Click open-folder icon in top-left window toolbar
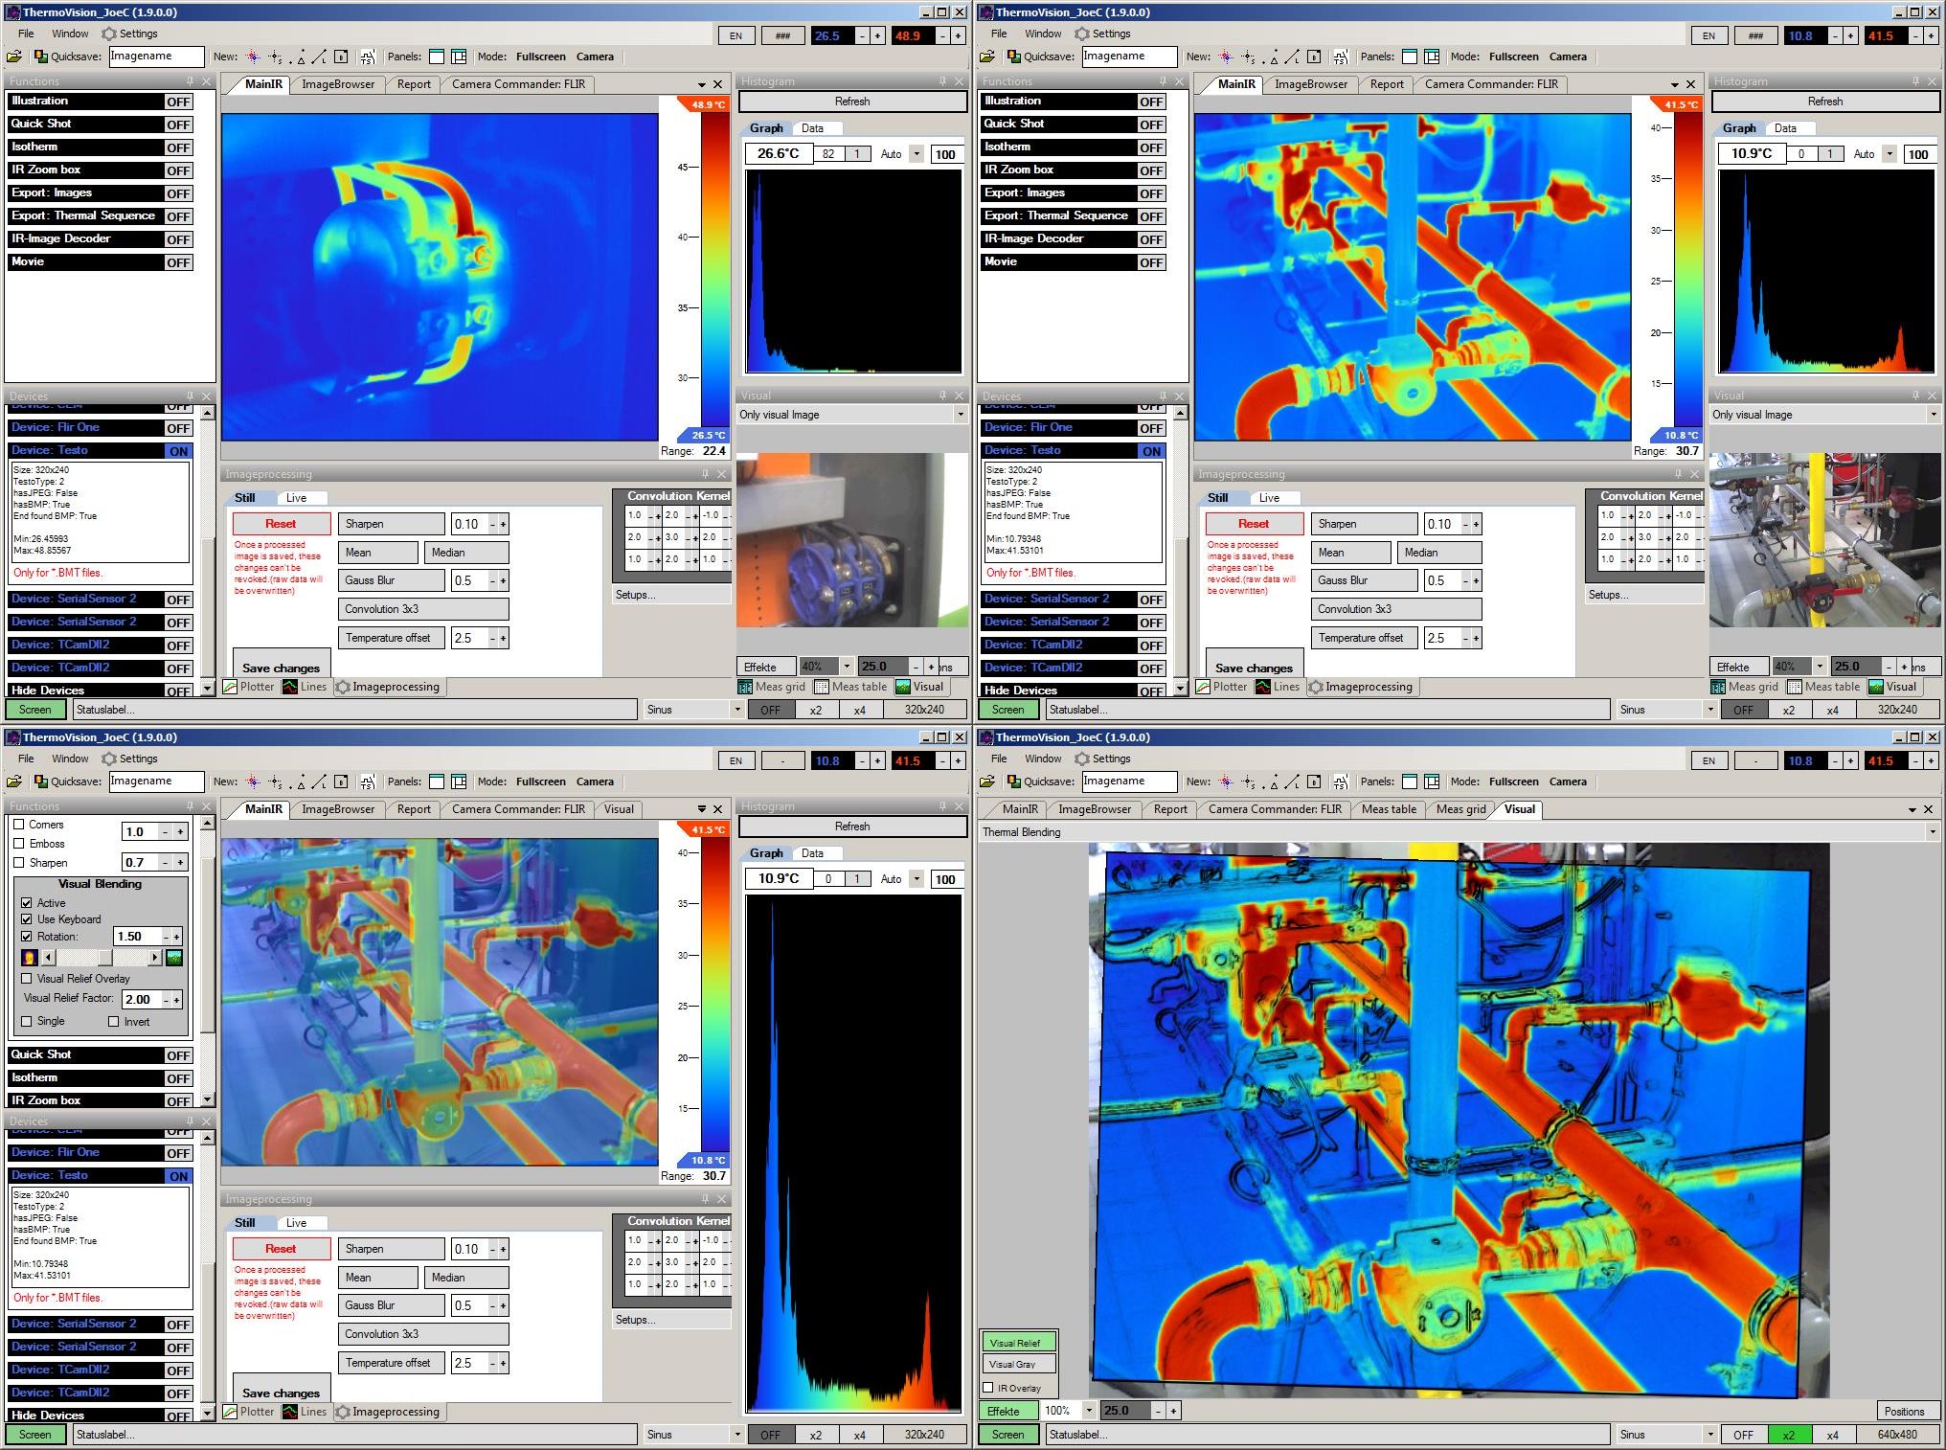 [13, 57]
